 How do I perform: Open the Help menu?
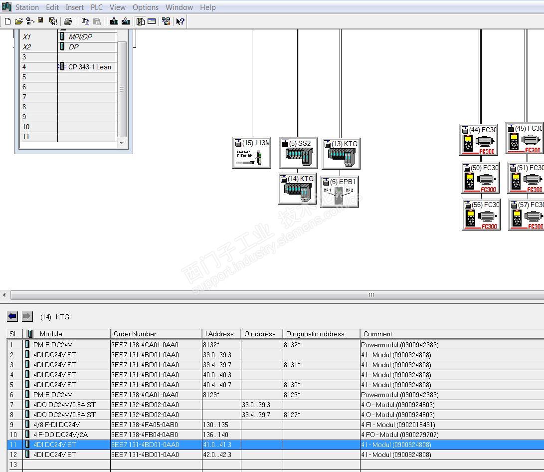(208, 7)
